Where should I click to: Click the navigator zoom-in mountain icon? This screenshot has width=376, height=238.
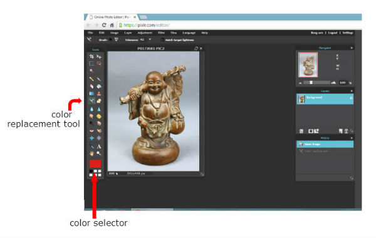[333, 83]
